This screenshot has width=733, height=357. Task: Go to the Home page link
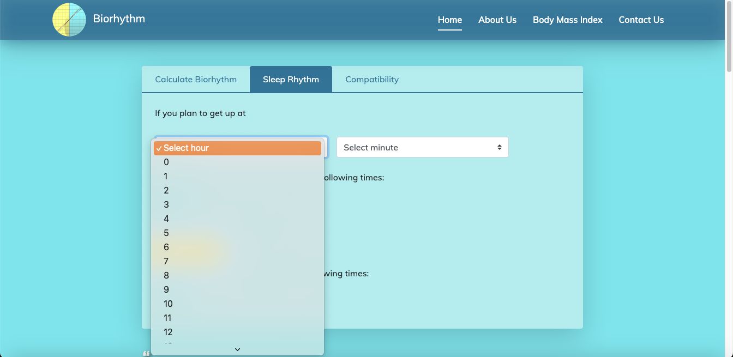click(449, 20)
